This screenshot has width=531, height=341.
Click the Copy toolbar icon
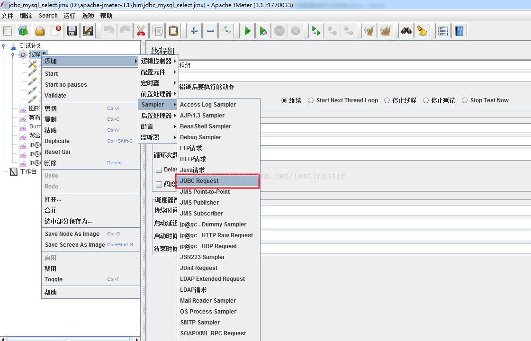pos(157,31)
